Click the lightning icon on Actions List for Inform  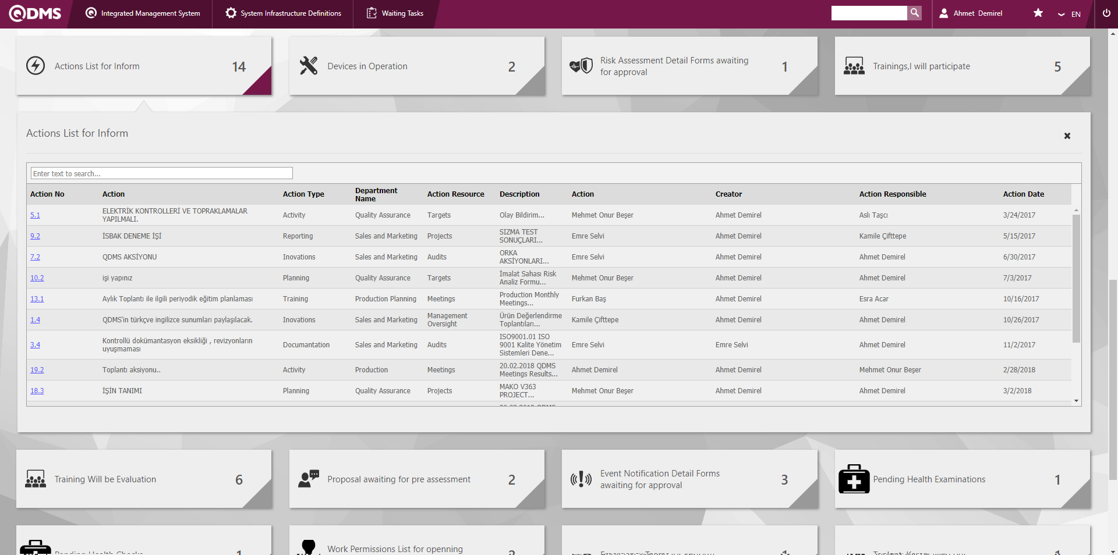pyautogui.click(x=36, y=66)
